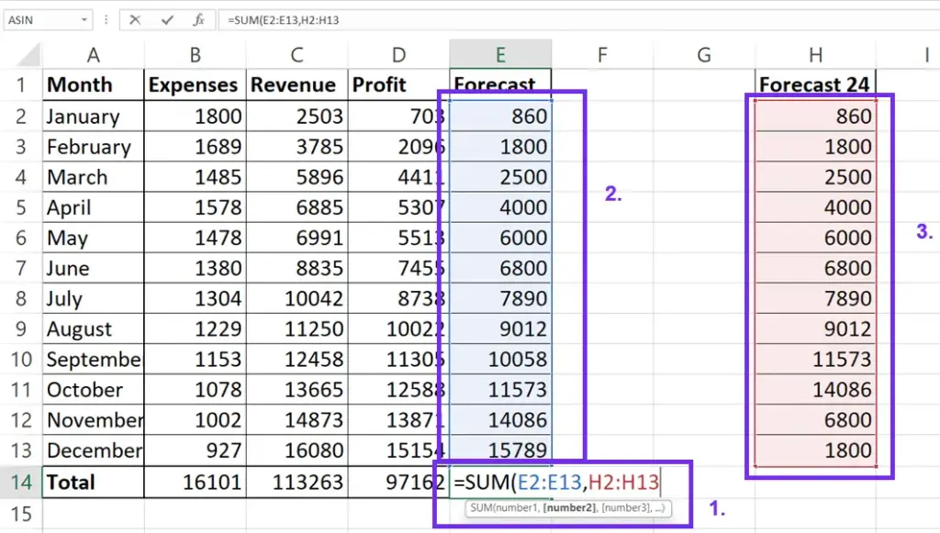Click the Forecast 24 header cell
The height and width of the screenshot is (533, 940).
tap(815, 84)
